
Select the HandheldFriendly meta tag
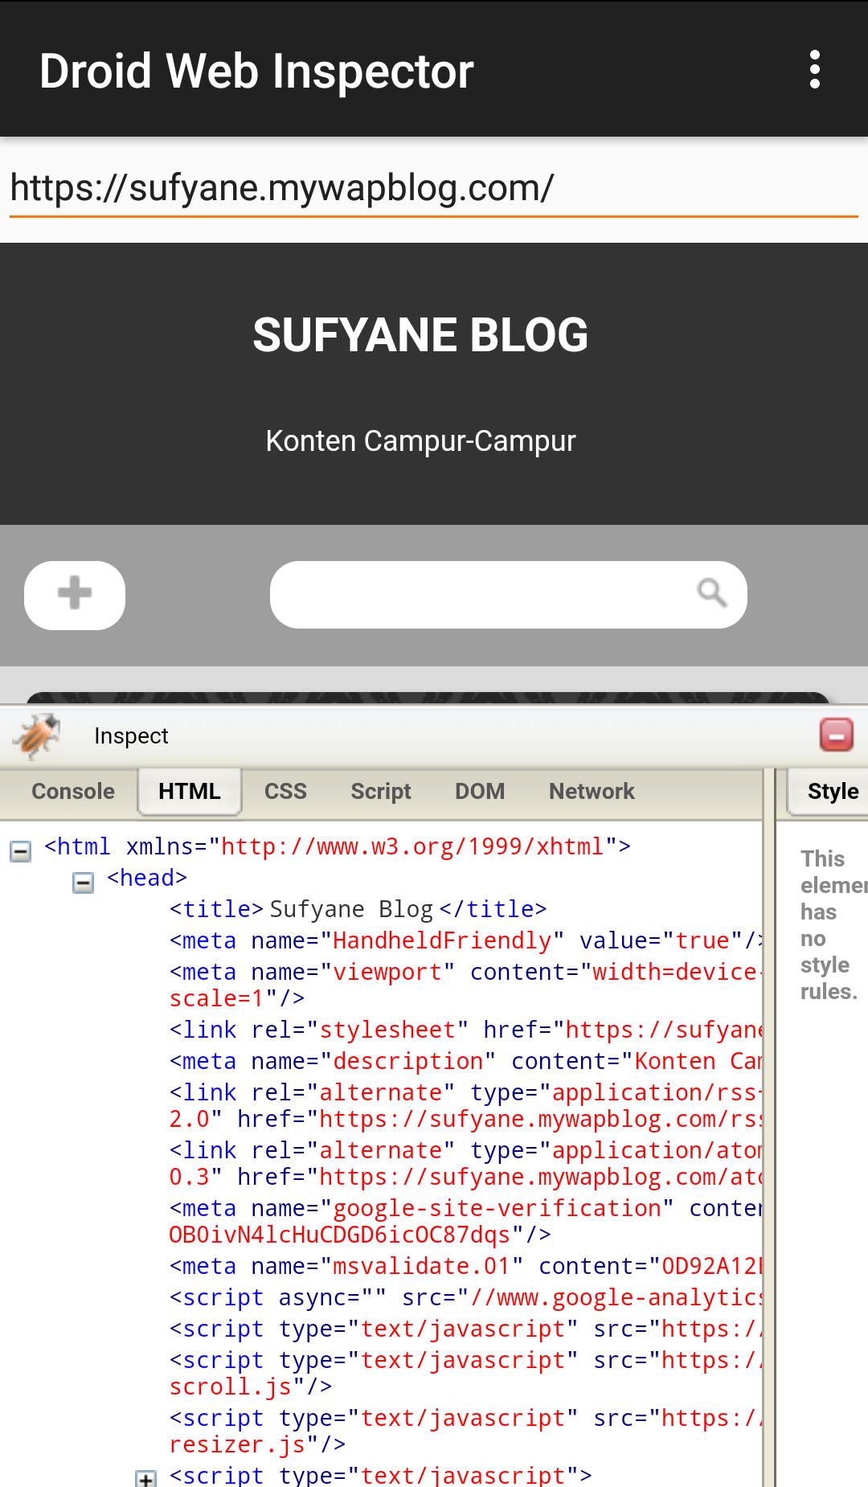coord(465,940)
